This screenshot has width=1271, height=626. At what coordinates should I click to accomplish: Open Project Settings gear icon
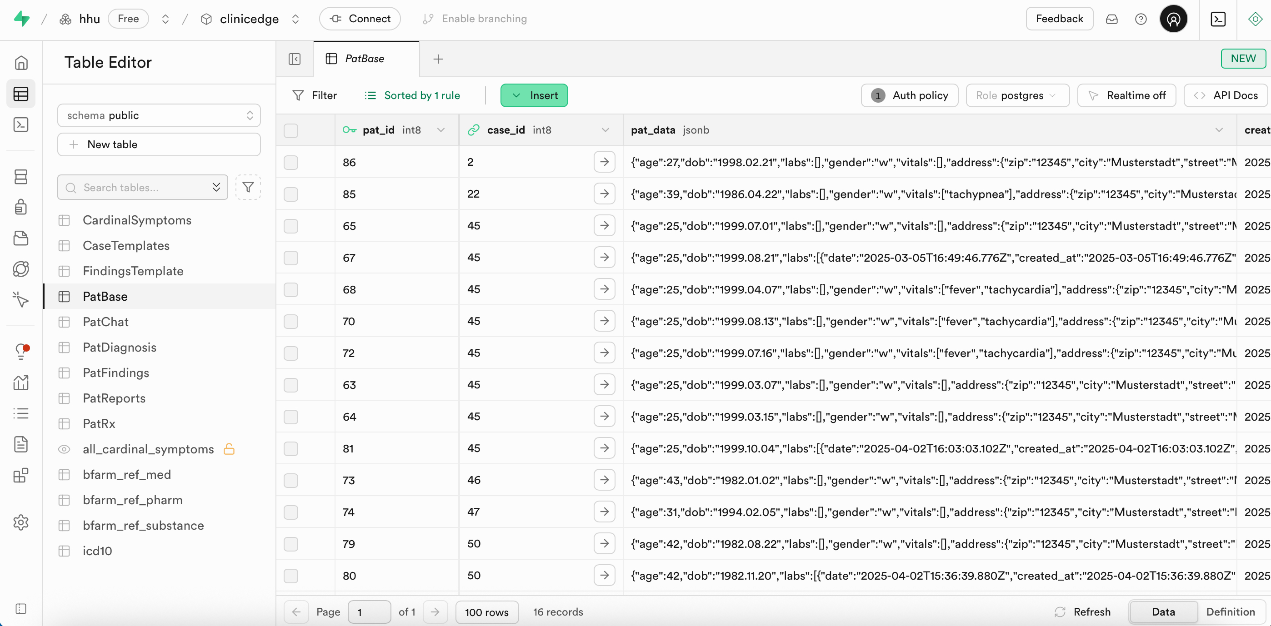point(21,522)
